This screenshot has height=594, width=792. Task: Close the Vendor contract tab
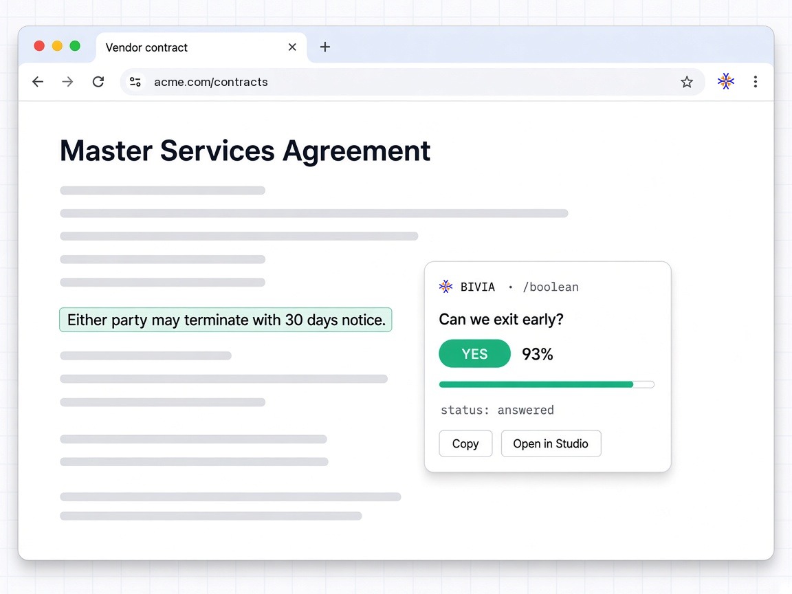pyautogui.click(x=292, y=47)
